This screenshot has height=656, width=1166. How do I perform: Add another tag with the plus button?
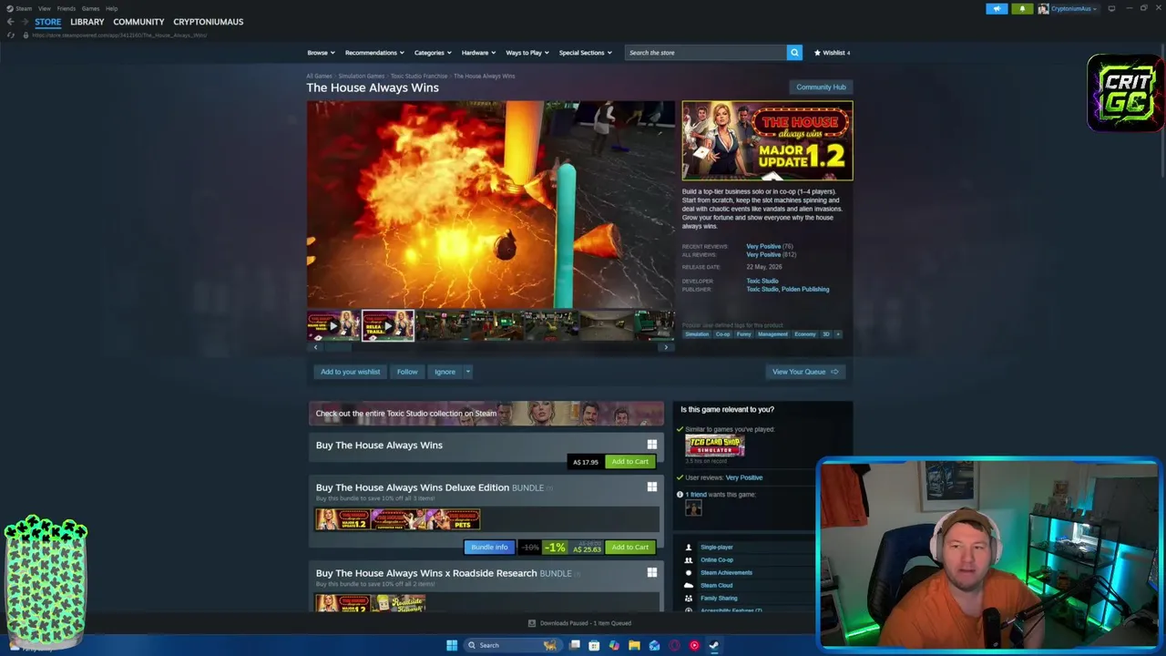pos(838,334)
